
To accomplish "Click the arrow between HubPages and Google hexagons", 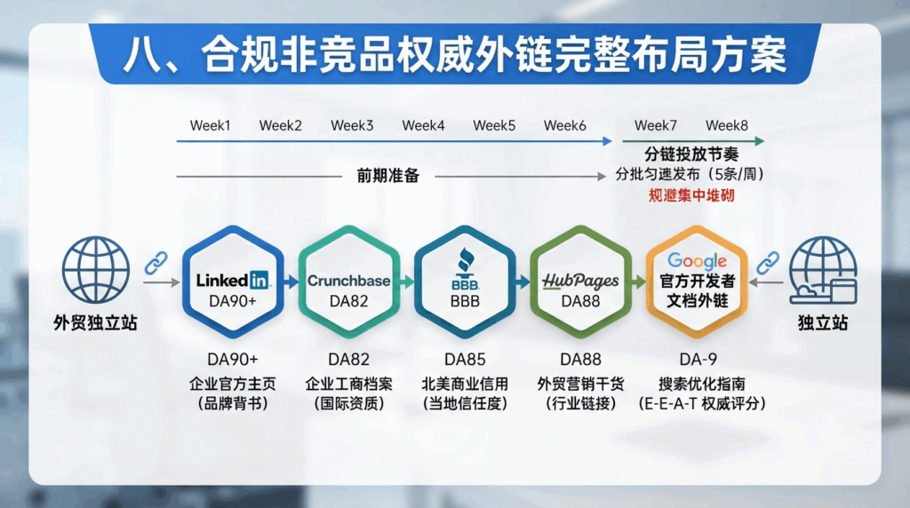I will [x=638, y=282].
